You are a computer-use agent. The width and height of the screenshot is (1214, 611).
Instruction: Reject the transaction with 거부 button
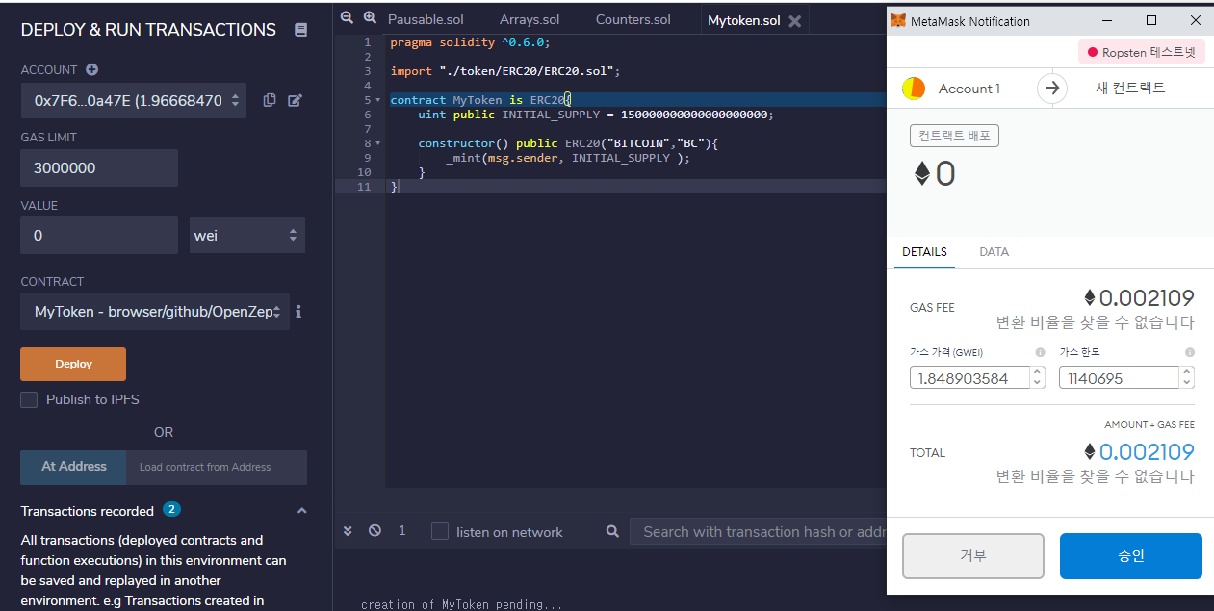972,556
